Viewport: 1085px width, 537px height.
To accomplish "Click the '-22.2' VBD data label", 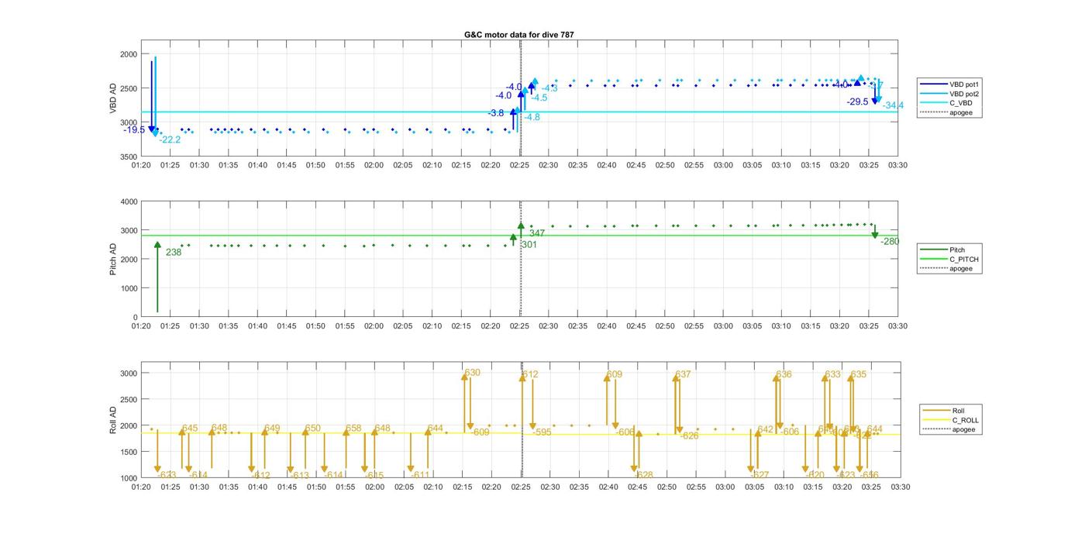I will tap(170, 139).
